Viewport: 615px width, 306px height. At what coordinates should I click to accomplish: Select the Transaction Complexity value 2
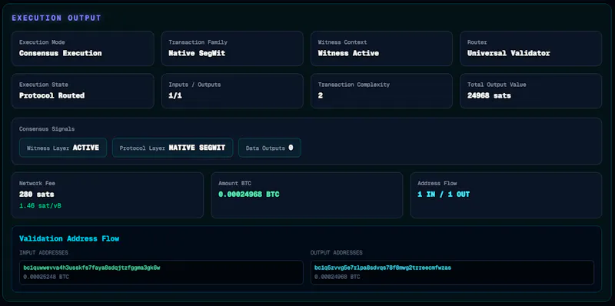tap(321, 95)
